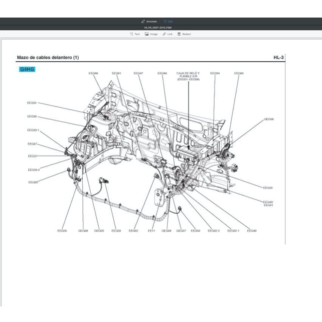Click the 'Mazo de cables delantero (1)' heading
322x322 pixels.
point(48,58)
